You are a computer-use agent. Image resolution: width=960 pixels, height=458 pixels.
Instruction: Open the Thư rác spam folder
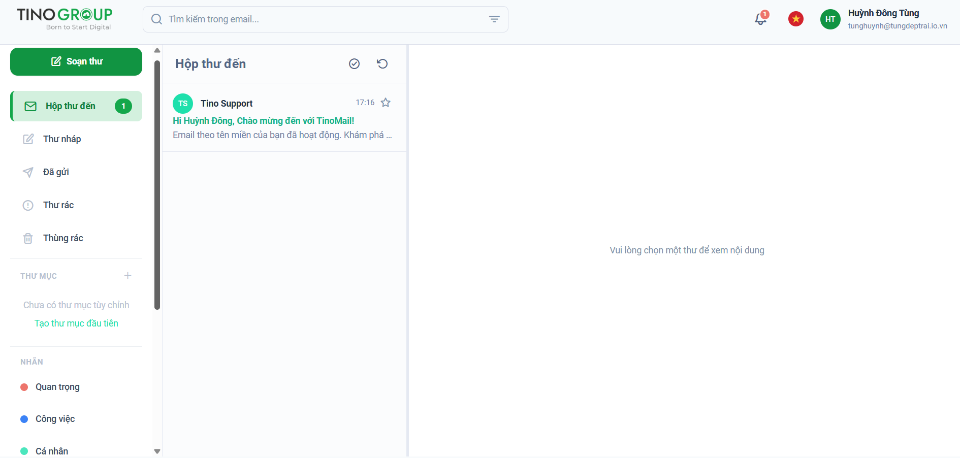(x=58, y=205)
